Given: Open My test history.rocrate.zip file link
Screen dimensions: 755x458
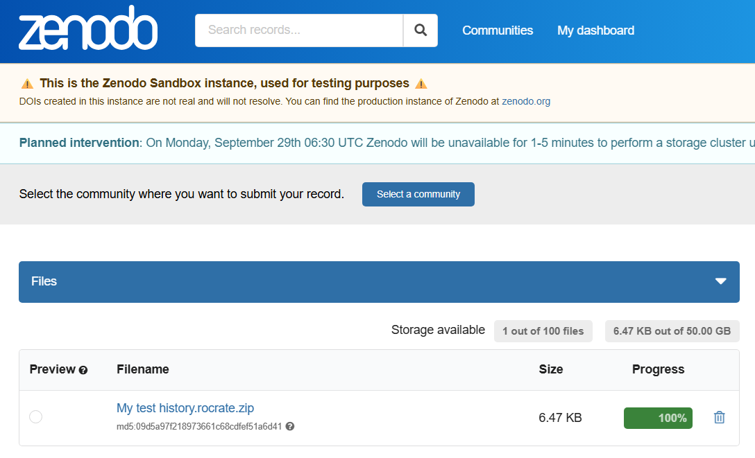Looking at the screenshot, I should click(x=185, y=408).
